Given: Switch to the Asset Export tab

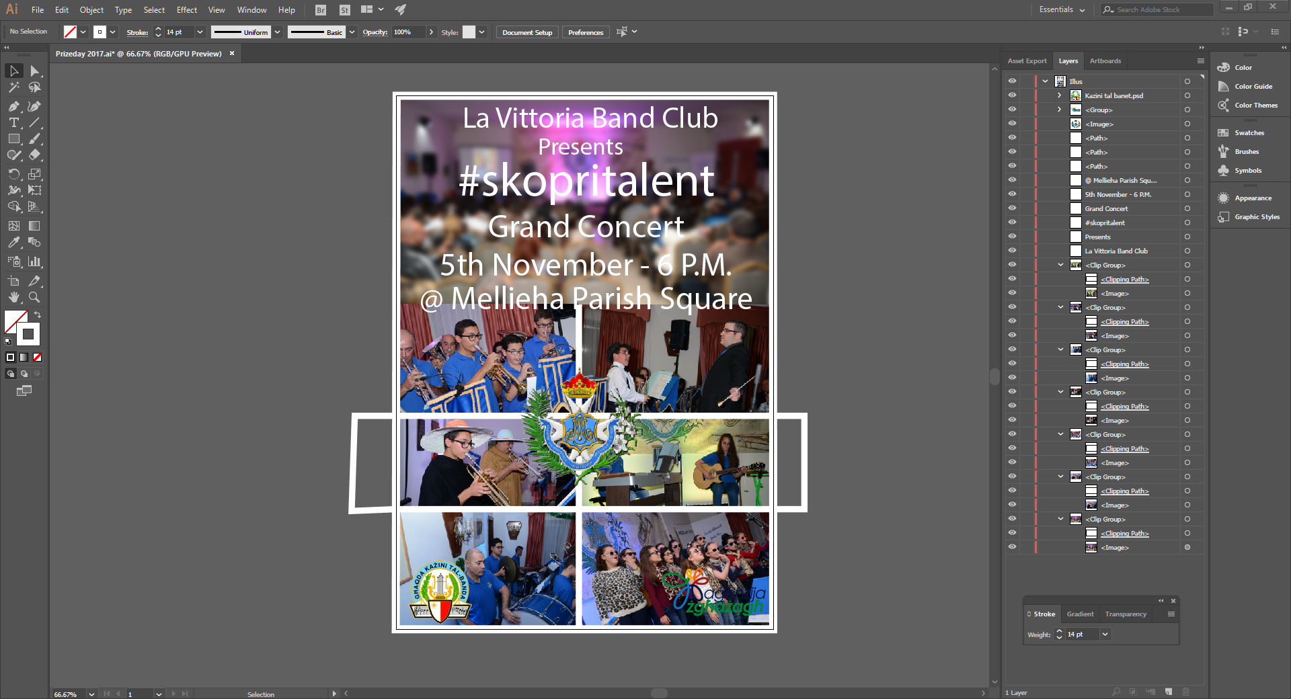Looking at the screenshot, I should (1027, 61).
